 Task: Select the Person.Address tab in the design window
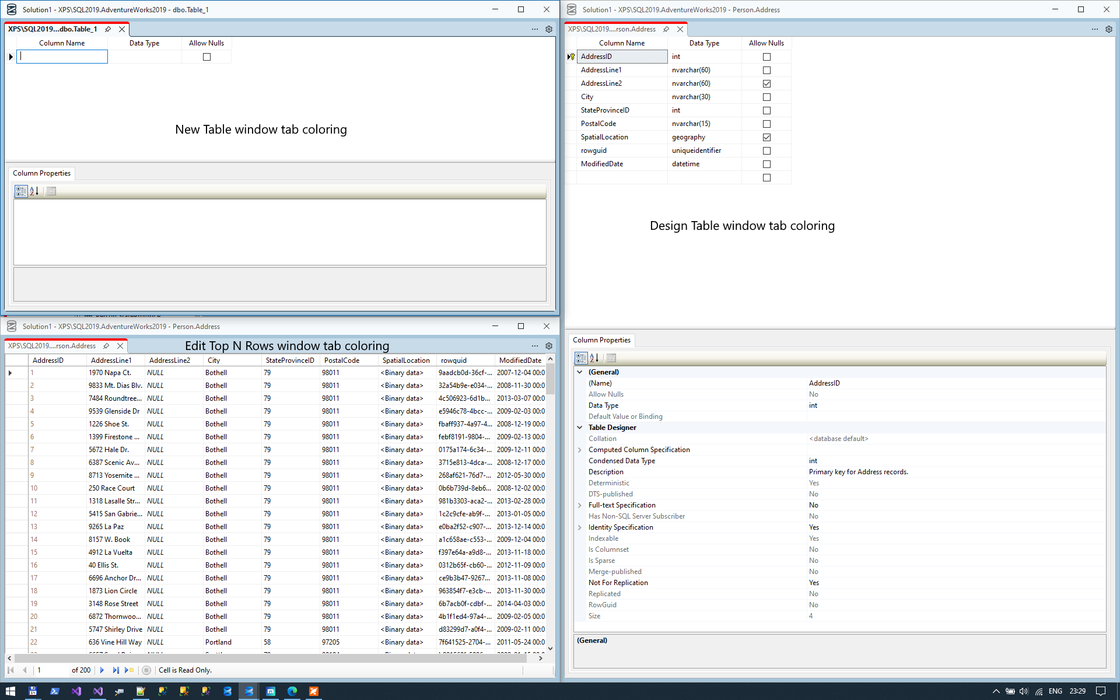point(612,29)
